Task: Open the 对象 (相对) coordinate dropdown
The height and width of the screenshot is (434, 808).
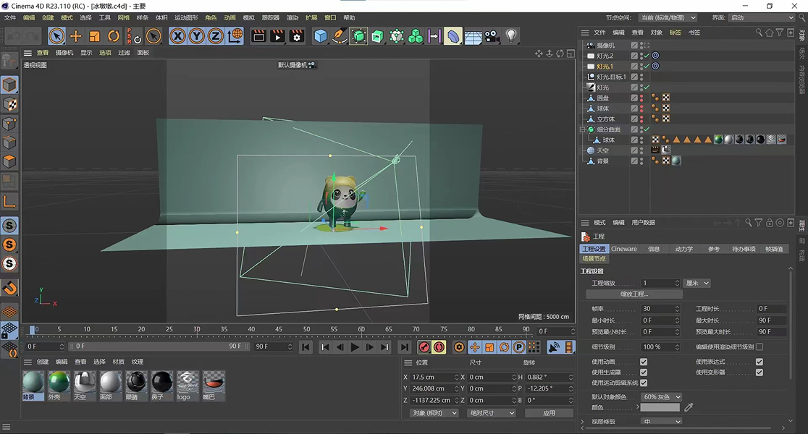Action: (434, 413)
